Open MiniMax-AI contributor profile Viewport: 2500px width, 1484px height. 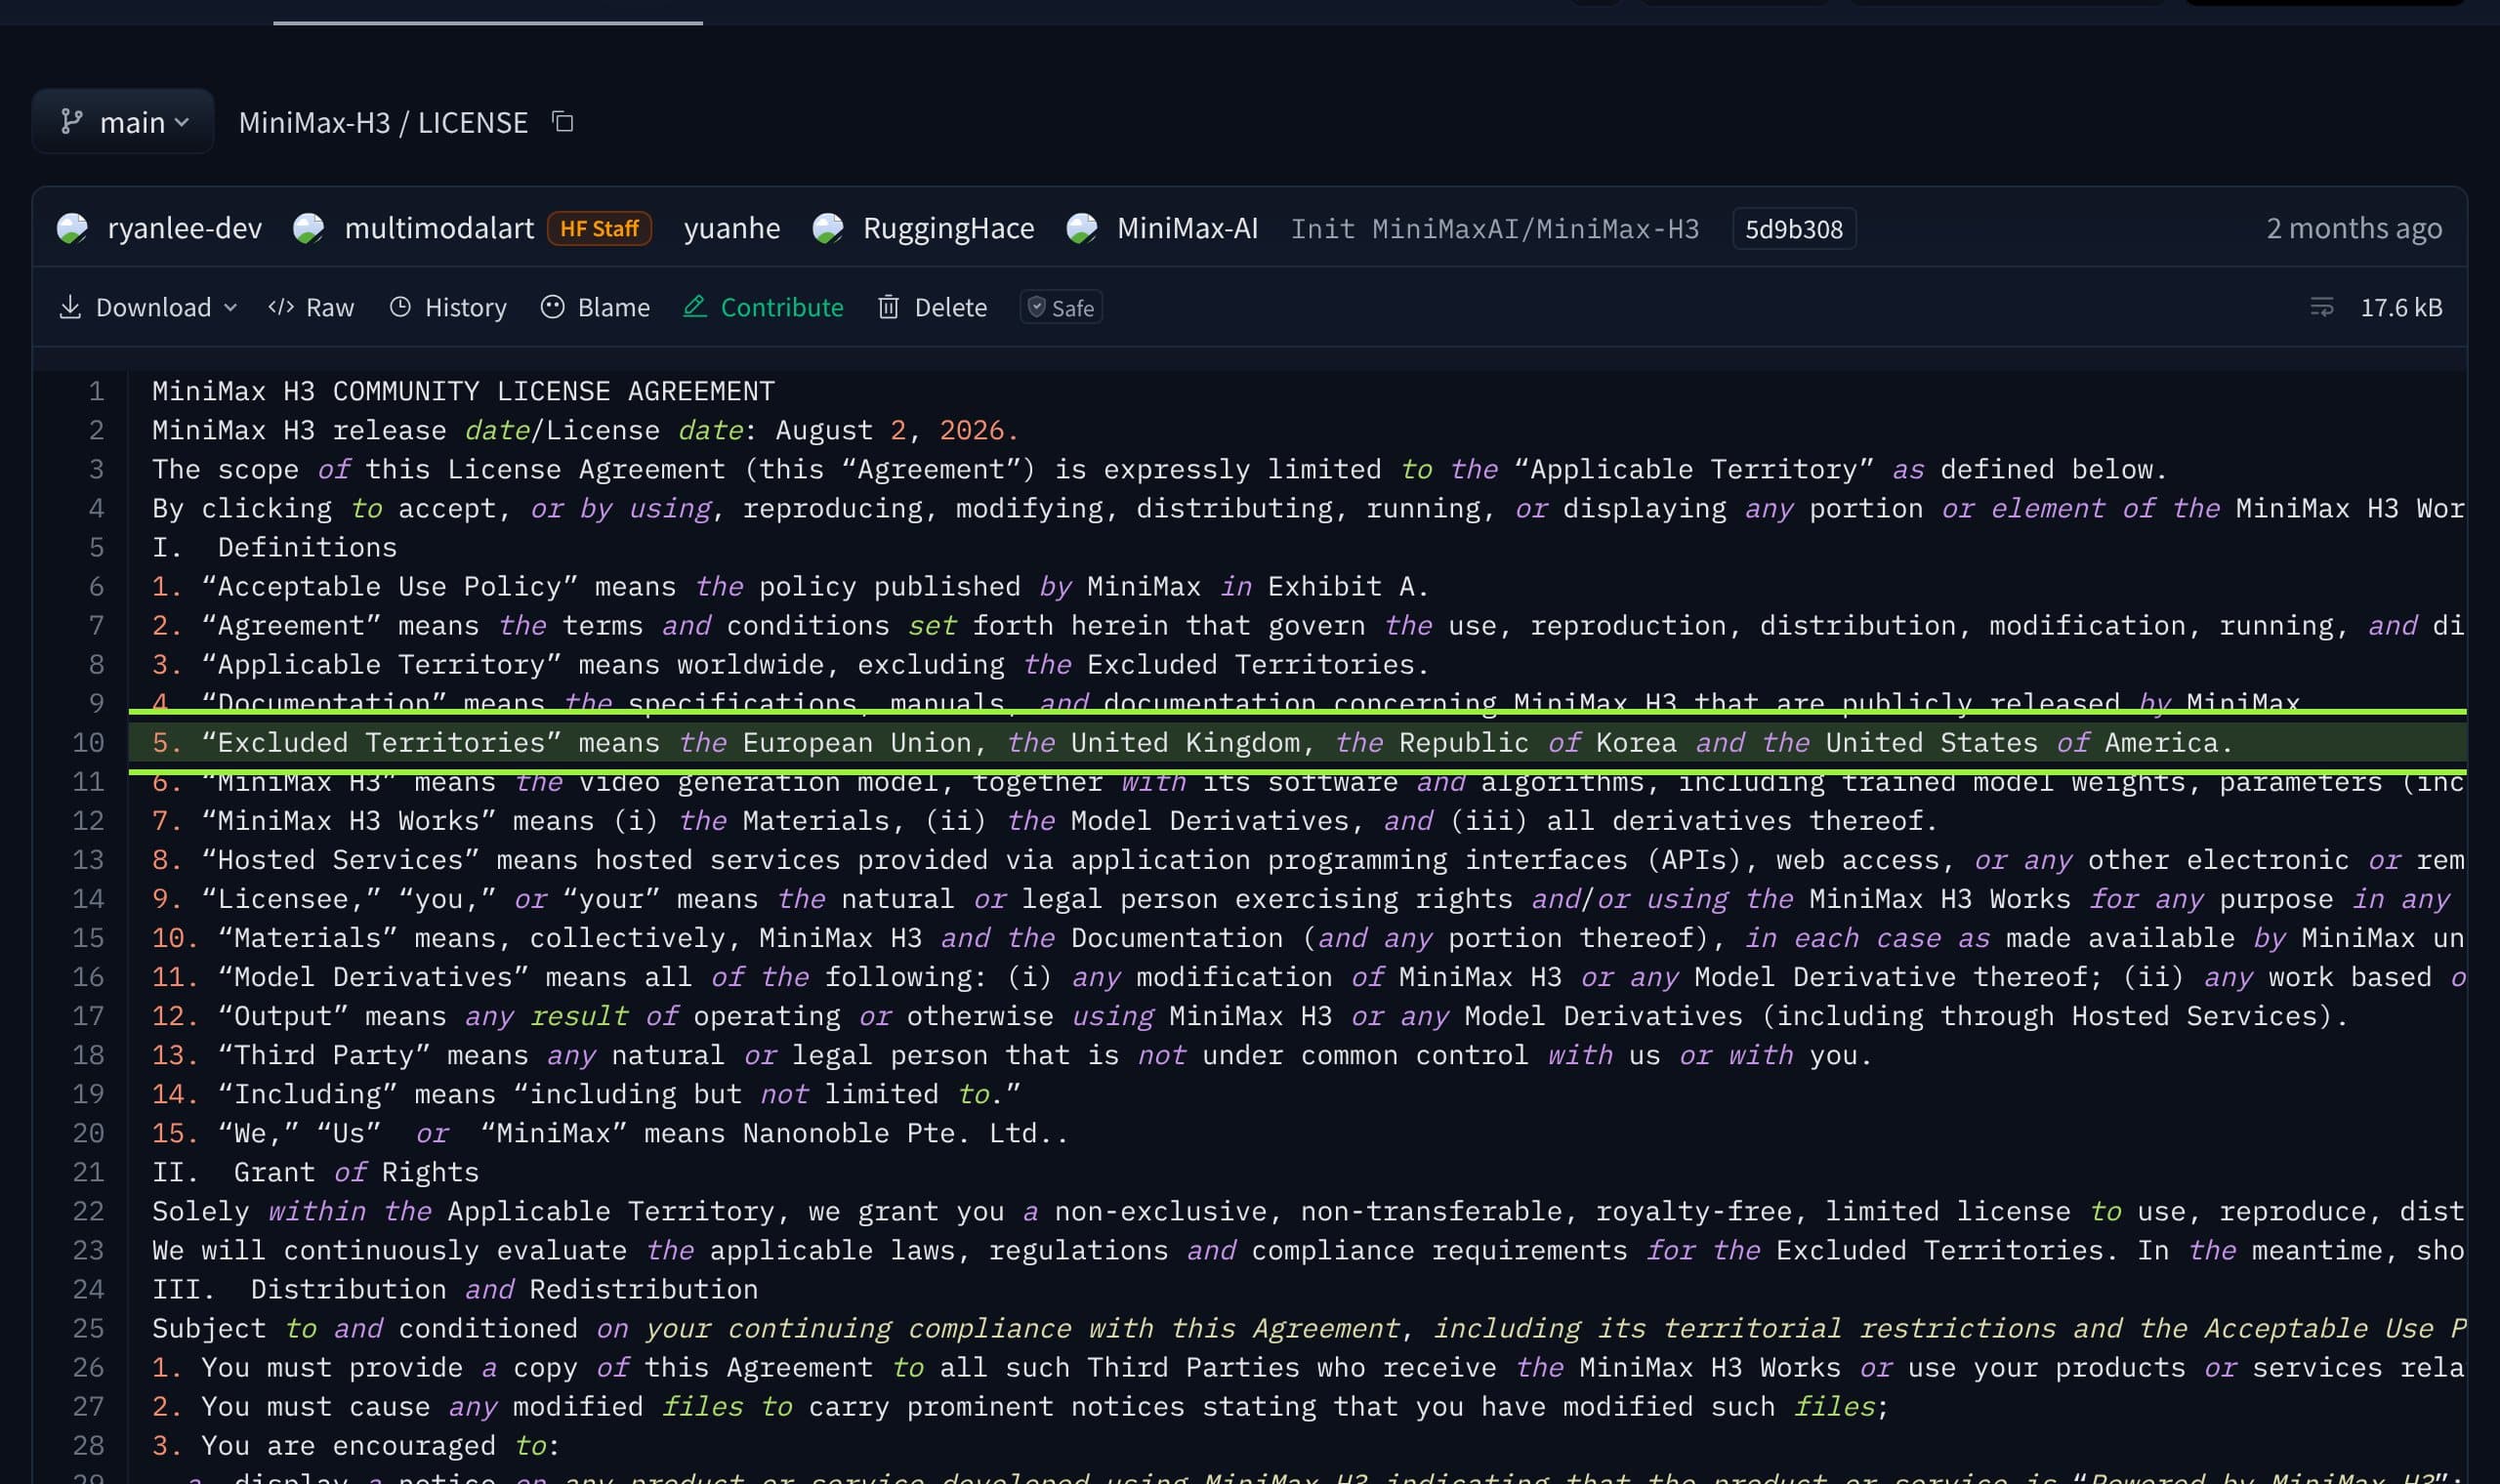click(x=1187, y=228)
